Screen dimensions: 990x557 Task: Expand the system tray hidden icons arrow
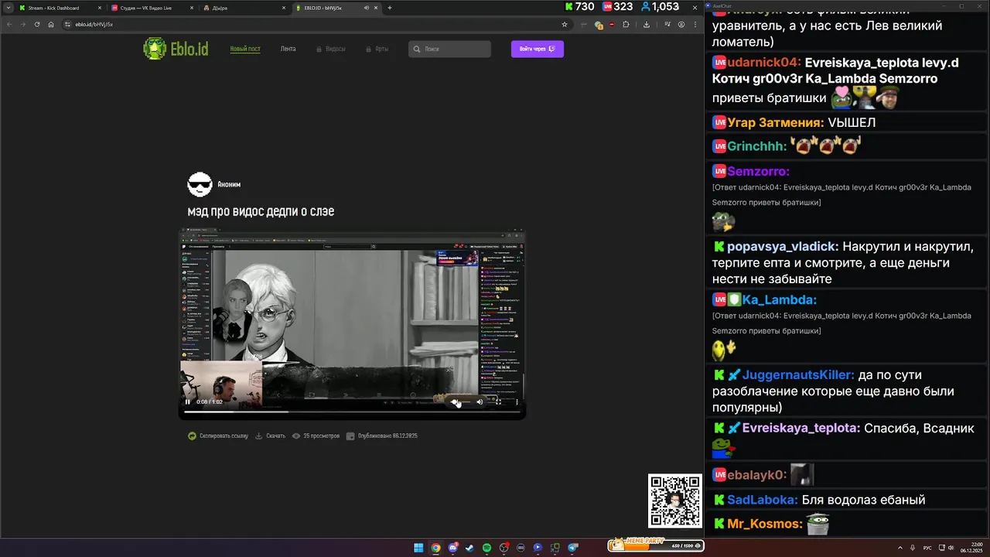pos(900,548)
